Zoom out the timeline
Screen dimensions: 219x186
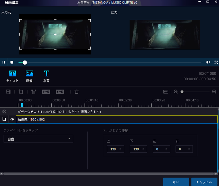pyautogui.click(x=176, y=92)
